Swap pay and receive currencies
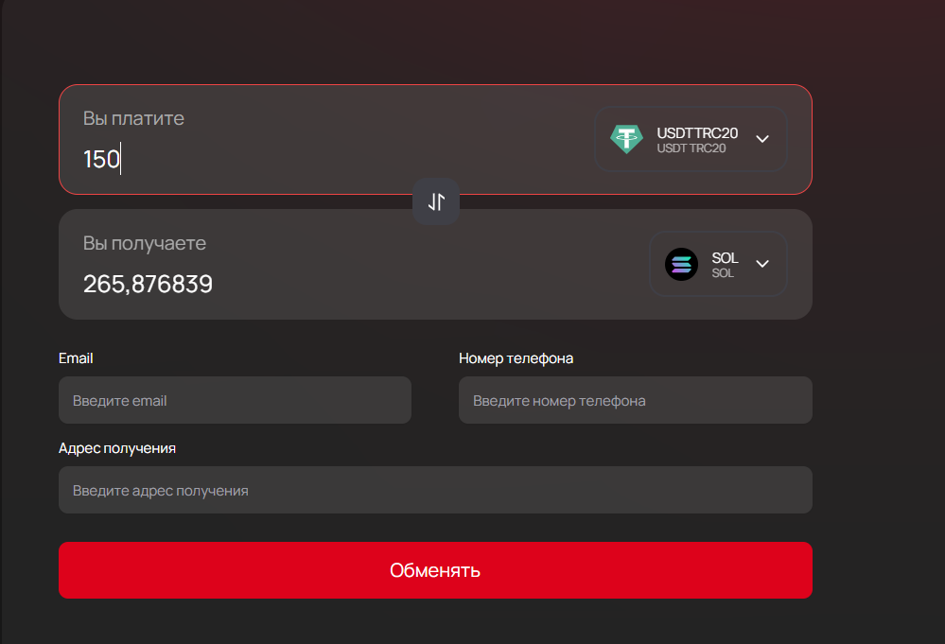The width and height of the screenshot is (945, 644). (436, 201)
